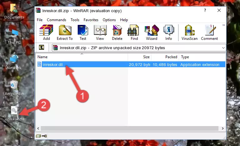Click the key icon in status bar
The image size is (240, 146).
[44, 136]
